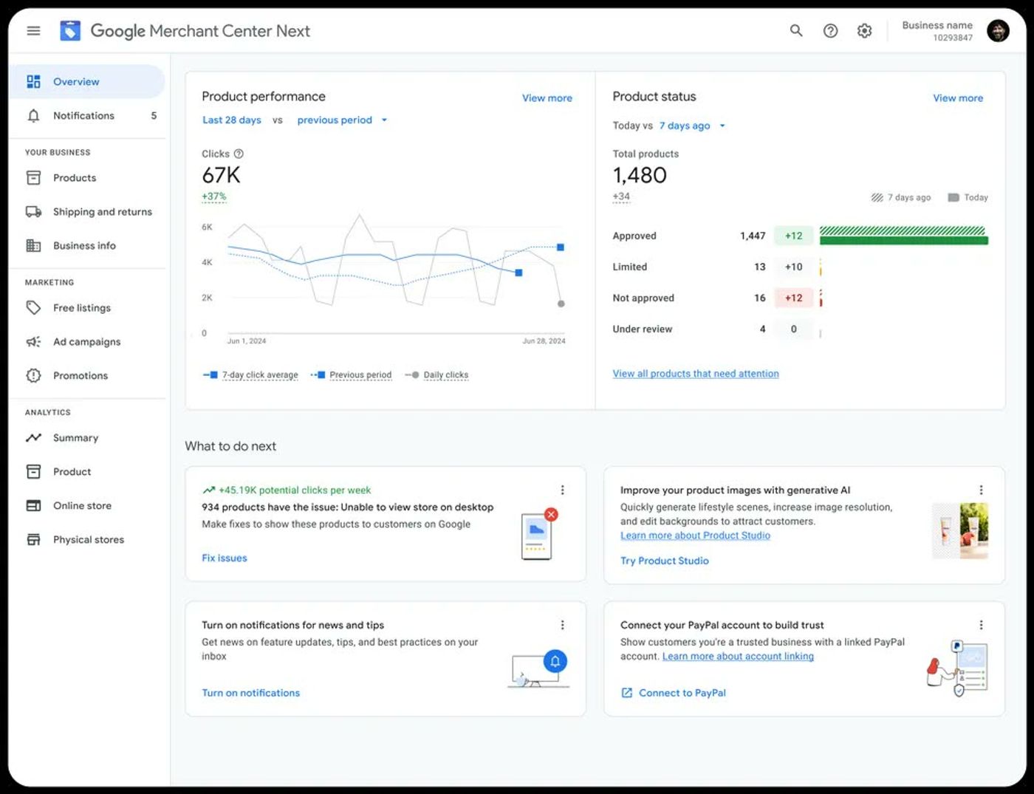Click View more in Product performance
Screen dimensions: 1034x794
coord(547,98)
